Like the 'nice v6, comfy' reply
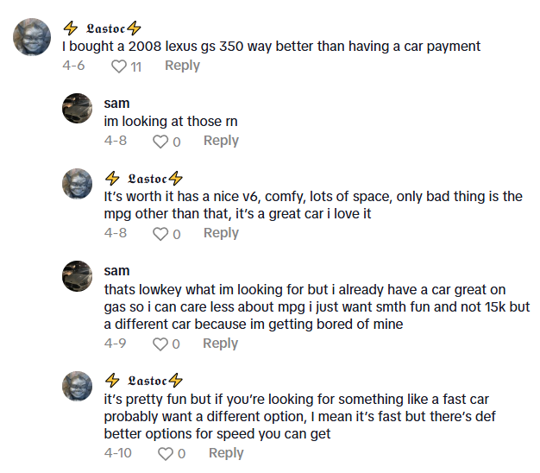Image resolution: width=540 pixels, height=473 pixels. (160, 234)
